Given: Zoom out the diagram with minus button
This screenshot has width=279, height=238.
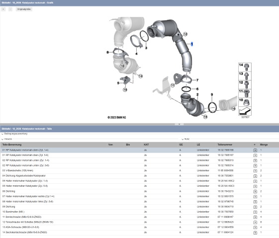Looking at the screenshot, I should (x=10, y=9).
